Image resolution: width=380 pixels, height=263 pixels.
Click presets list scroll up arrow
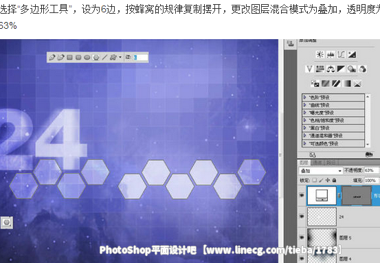pyautogui.click(x=368, y=97)
